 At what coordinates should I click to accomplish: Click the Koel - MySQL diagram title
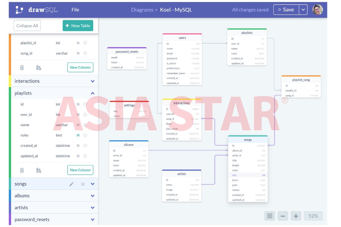click(x=176, y=10)
